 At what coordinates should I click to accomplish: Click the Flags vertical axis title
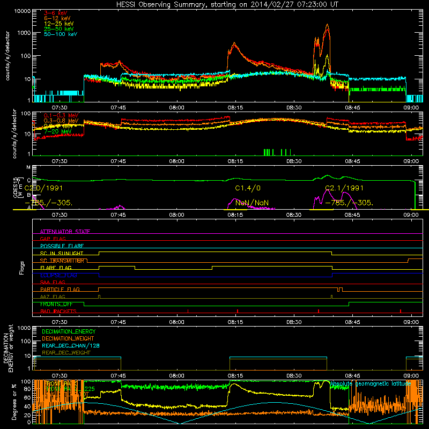coord(21,268)
